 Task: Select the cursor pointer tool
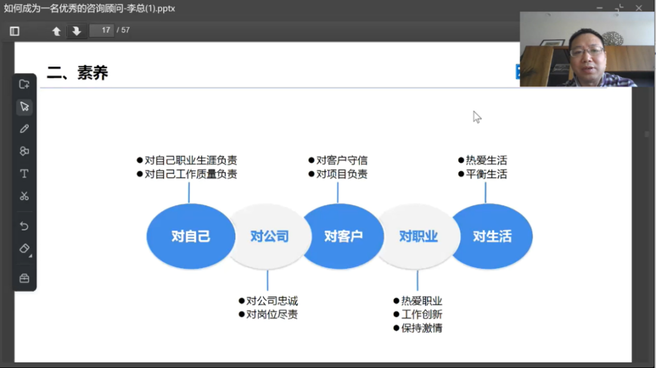[x=24, y=107]
